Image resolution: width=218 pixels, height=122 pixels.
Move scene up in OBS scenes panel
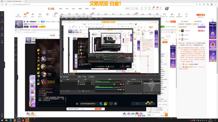tap(66, 91)
